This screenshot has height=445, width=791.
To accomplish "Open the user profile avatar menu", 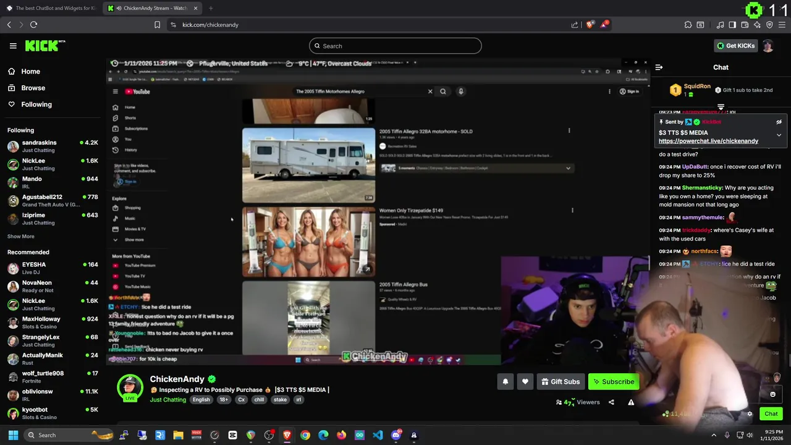I will [768, 46].
